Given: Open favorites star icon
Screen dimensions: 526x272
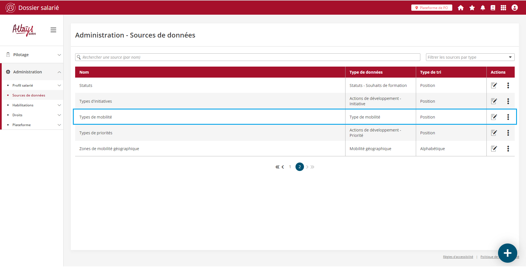Looking at the screenshot, I should coord(472,8).
